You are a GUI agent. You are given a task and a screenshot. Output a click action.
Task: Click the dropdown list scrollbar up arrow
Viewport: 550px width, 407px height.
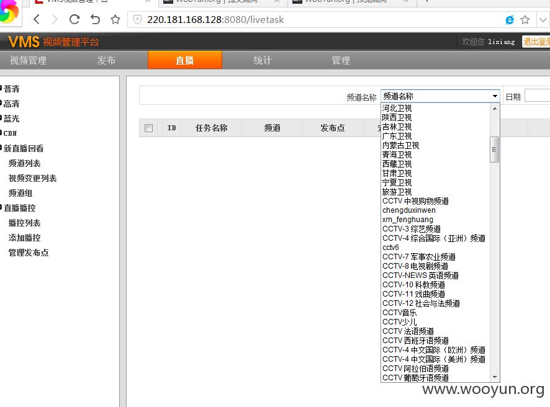[495, 109]
